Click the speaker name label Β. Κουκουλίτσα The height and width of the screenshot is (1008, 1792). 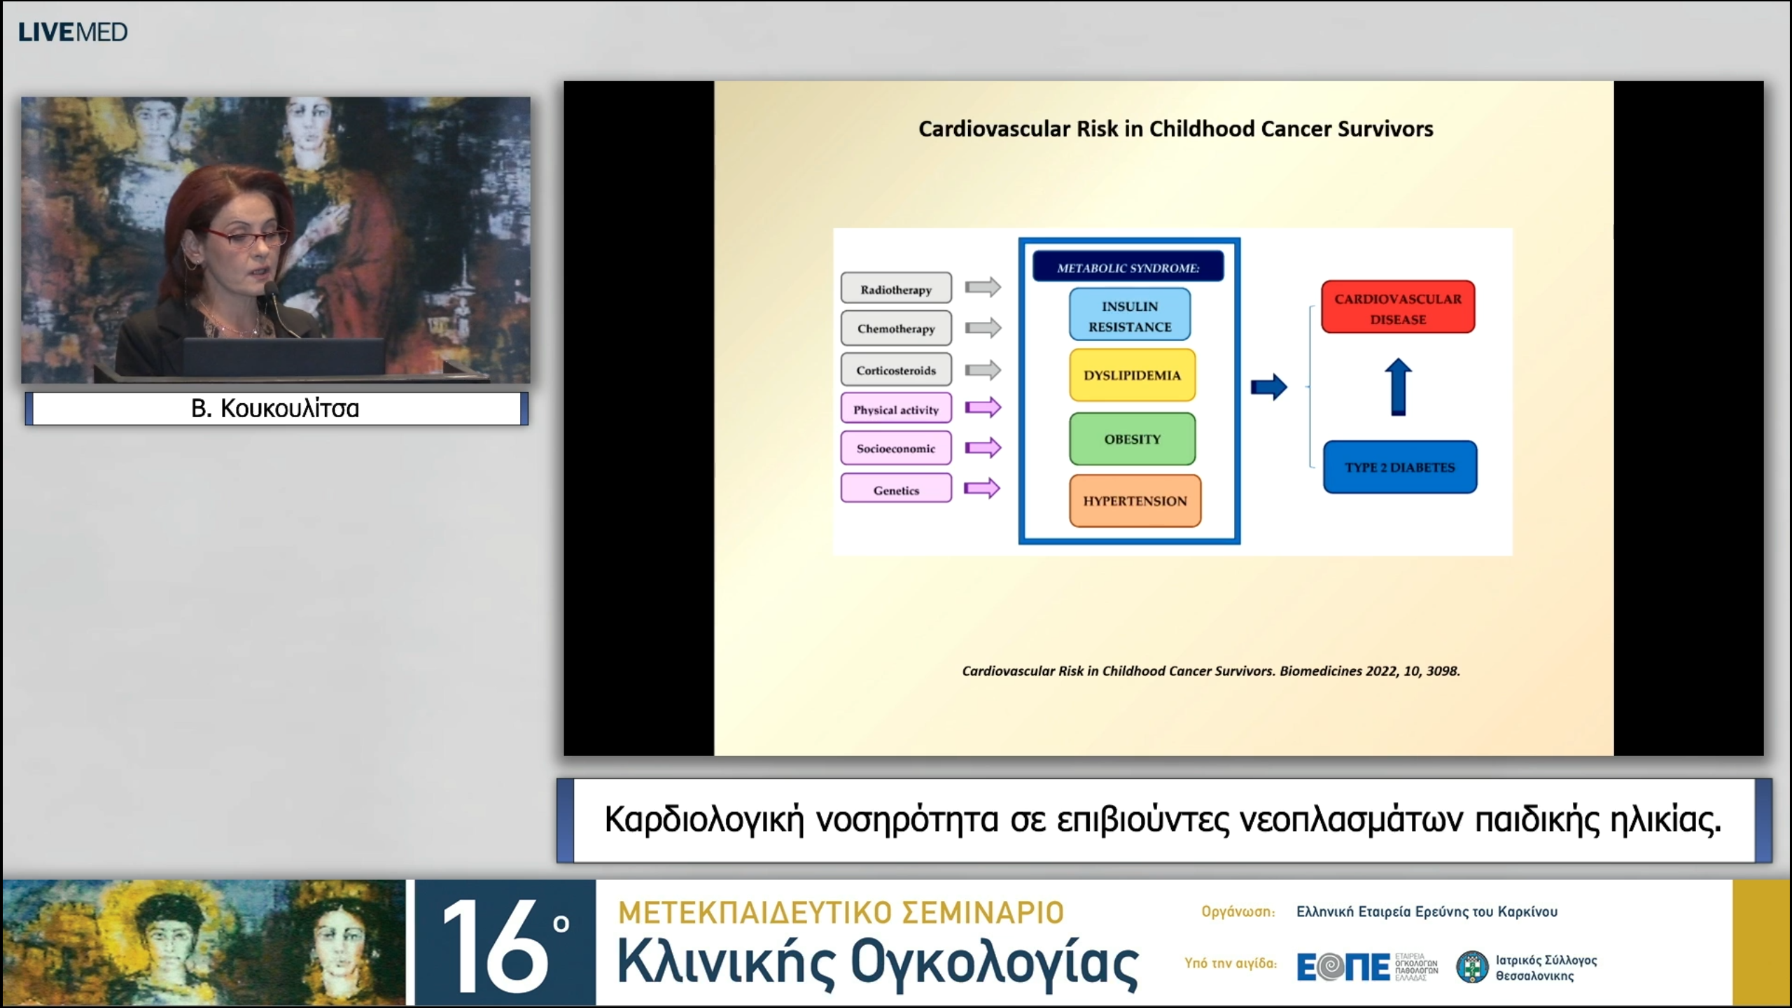click(x=276, y=408)
